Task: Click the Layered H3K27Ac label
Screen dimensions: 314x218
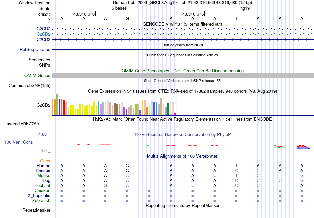Action: [x=21, y=124]
